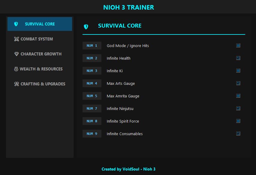The width and height of the screenshot is (256, 175).
Task: Click the SURVIVAL CORE panel heading
Action: [x=120, y=26]
